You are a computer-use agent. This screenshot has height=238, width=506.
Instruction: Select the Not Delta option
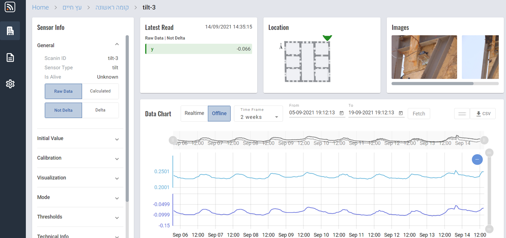click(x=63, y=111)
